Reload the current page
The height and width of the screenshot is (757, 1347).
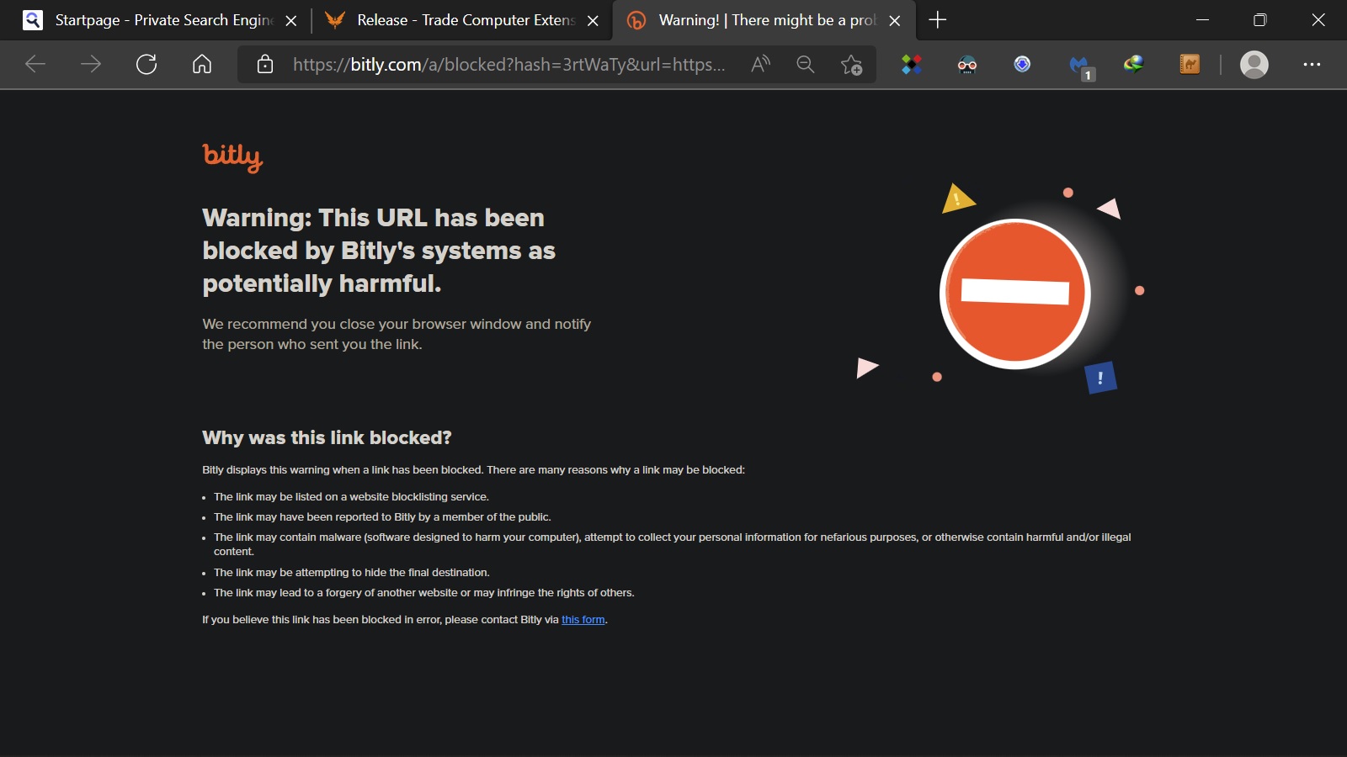click(x=146, y=64)
